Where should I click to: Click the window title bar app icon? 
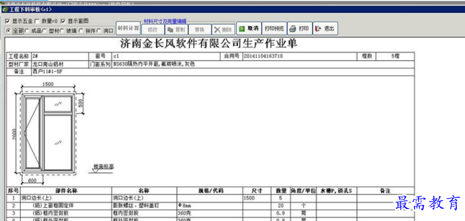tap(5, 9)
